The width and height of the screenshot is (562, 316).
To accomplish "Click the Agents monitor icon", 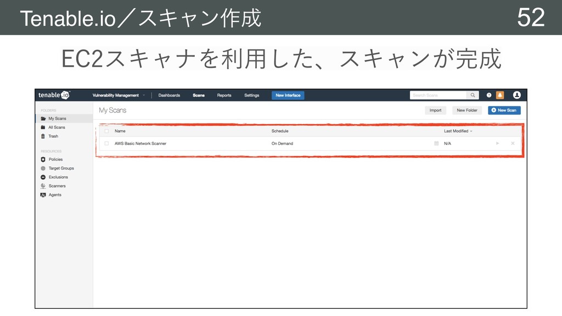I will click(x=43, y=195).
